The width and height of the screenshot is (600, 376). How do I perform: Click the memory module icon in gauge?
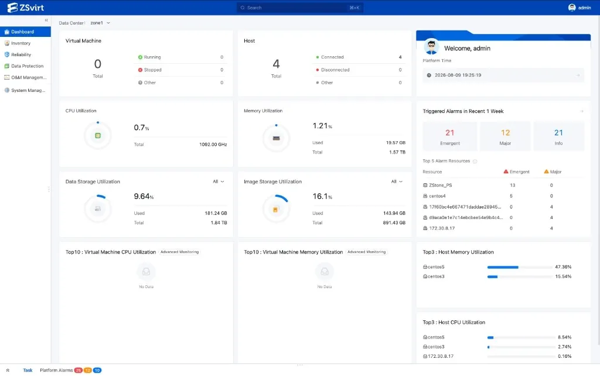pos(277,138)
